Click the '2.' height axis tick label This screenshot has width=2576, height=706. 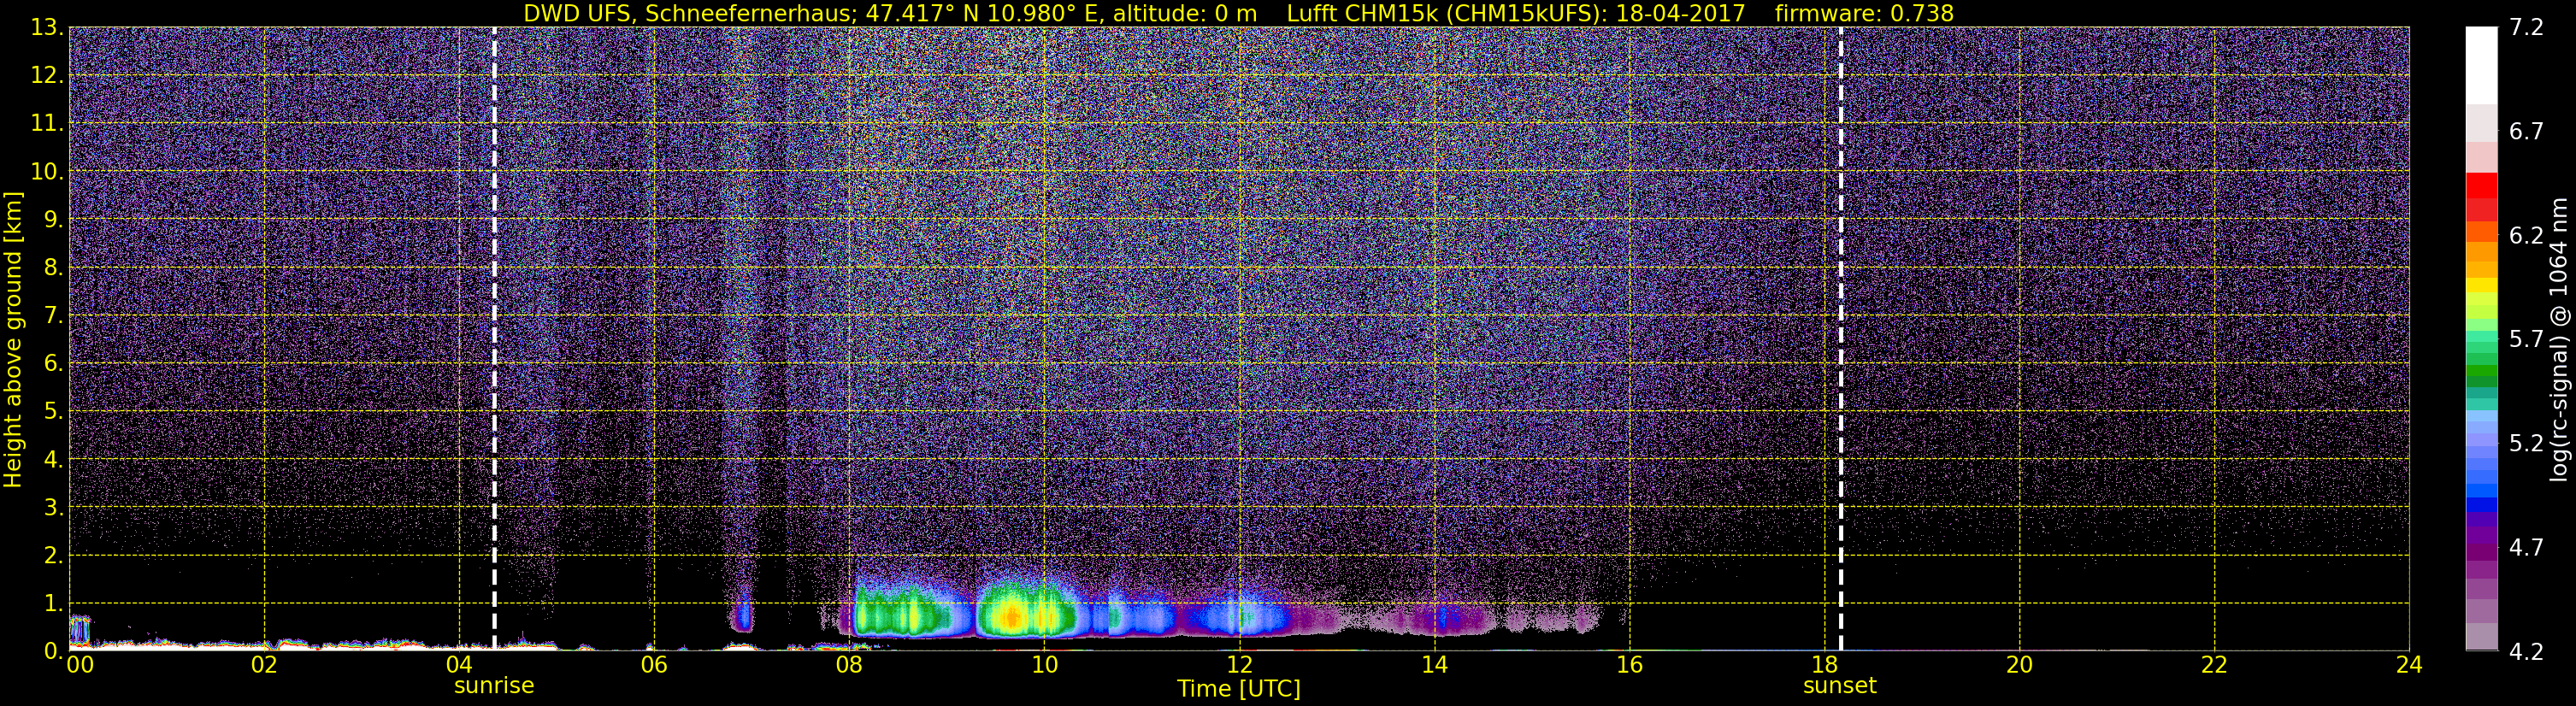pyautogui.click(x=54, y=555)
